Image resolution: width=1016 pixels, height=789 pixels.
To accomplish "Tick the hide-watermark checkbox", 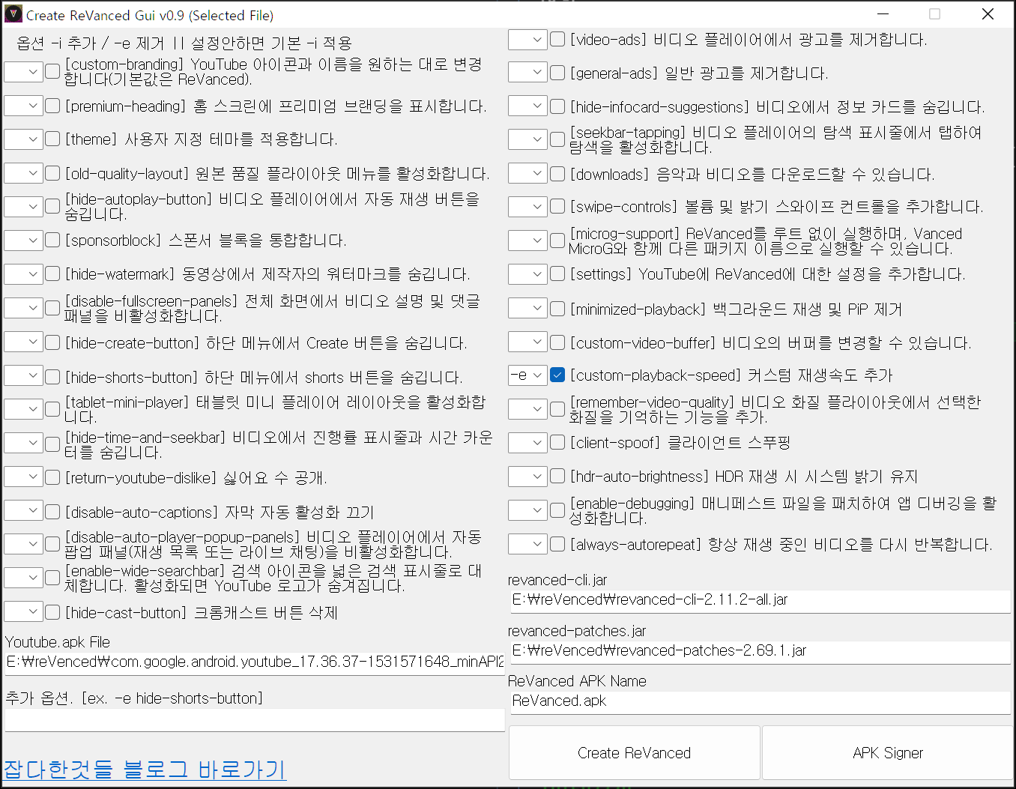I will click(52, 273).
